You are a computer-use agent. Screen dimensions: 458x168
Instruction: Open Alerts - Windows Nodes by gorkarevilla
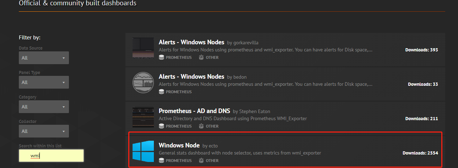coord(192,42)
